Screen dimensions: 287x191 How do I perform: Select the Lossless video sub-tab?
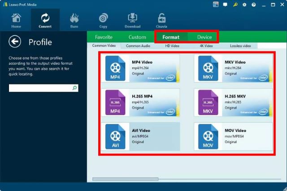tap(240, 46)
